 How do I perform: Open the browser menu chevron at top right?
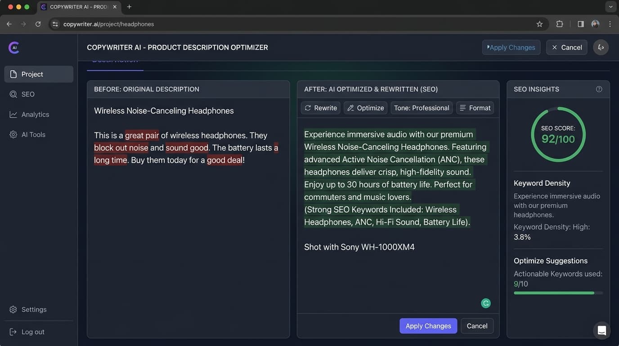click(x=610, y=6)
